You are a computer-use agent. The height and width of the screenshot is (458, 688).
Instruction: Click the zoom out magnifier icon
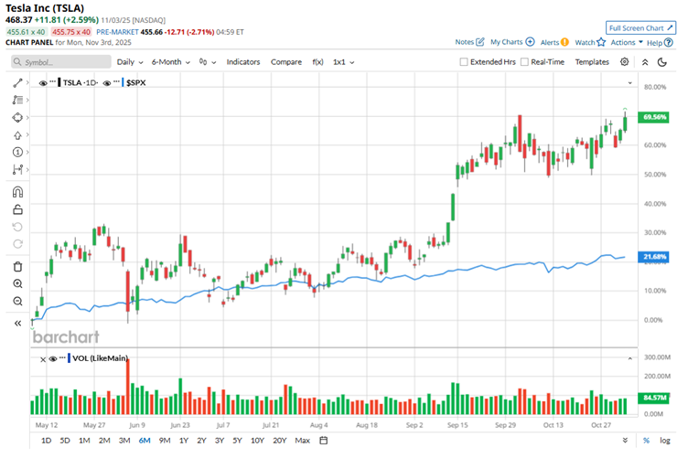(x=17, y=301)
